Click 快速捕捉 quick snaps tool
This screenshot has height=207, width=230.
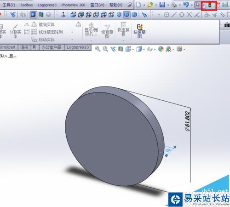(123, 29)
